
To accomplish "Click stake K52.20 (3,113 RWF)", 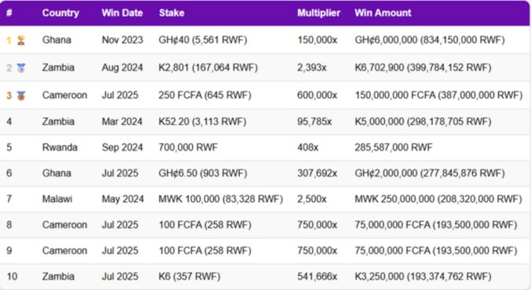I will (202, 121).
